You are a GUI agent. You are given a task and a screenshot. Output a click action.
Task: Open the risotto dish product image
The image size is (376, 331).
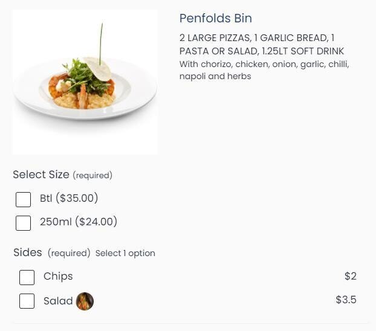(85, 82)
